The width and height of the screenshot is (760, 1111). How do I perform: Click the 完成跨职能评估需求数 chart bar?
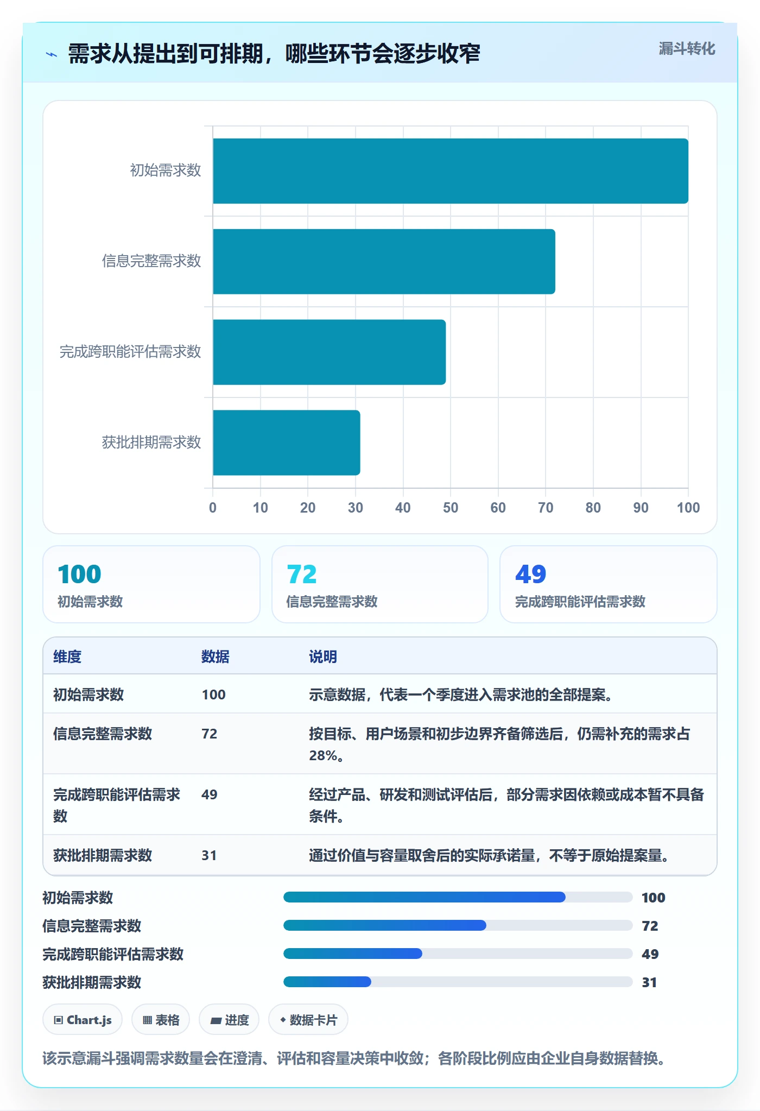pyautogui.click(x=330, y=352)
